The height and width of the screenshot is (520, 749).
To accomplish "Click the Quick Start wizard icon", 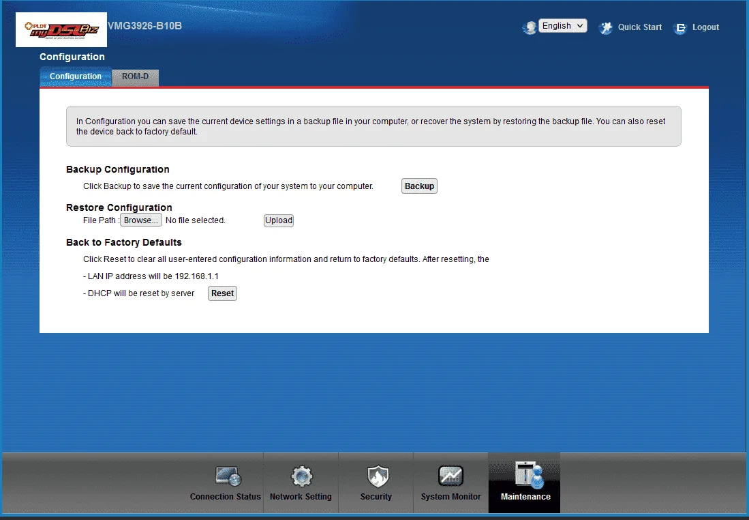I will (606, 28).
